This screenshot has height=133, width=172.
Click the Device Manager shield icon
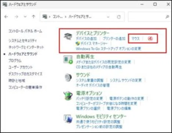tap(78, 44)
